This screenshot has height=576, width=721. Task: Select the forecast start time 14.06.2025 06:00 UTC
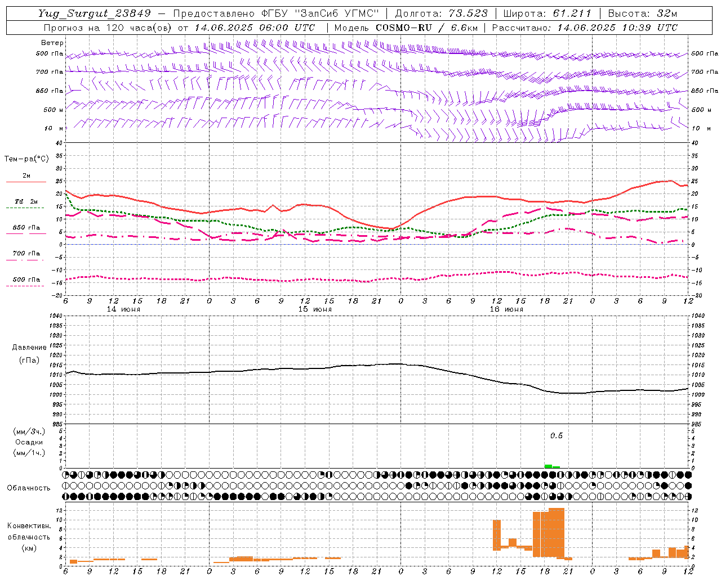point(255,28)
